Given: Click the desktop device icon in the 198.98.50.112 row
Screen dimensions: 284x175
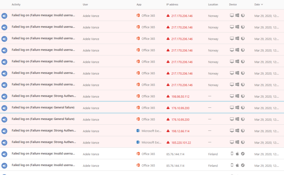Looking at the screenshot, I should click(232, 96).
